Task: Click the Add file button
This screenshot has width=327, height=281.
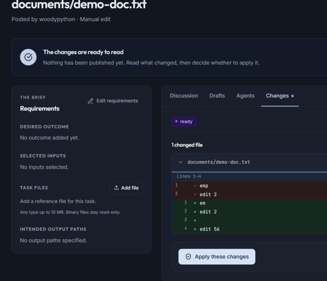Action: tap(126, 188)
